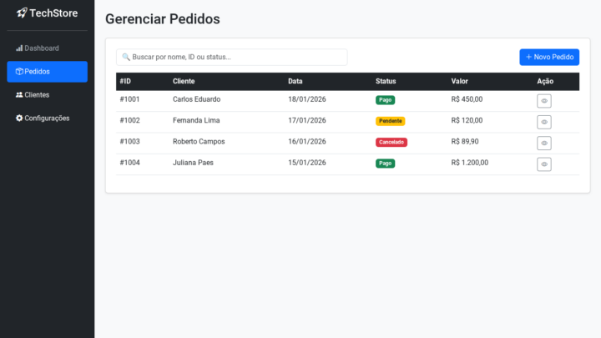Image resolution: width=601 pixels, height=338 pixels.
Task: Open the Dashboard sidebar item
Action: [47, 48]
